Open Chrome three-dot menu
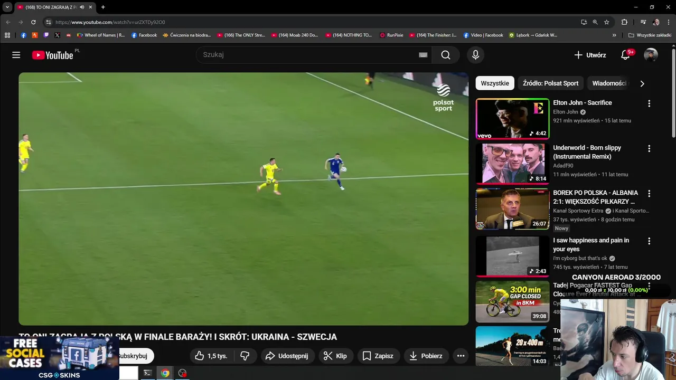Image resolution: width=676 pixels, height=380 pixels. click(669, 22)
